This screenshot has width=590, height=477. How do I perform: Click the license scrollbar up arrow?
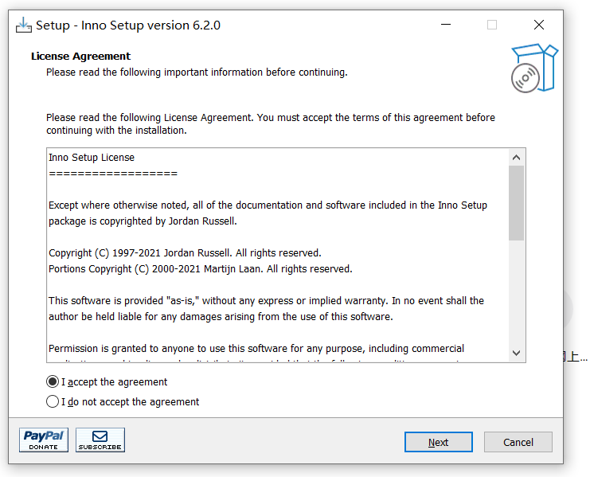516,157
